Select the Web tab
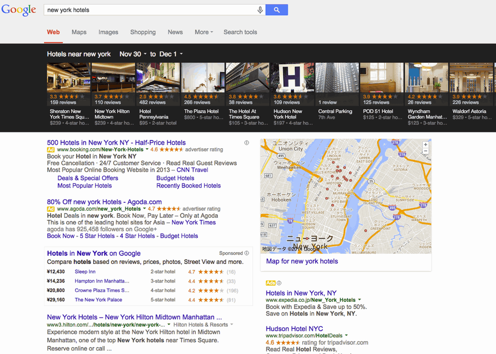 (x=53, y=32)
